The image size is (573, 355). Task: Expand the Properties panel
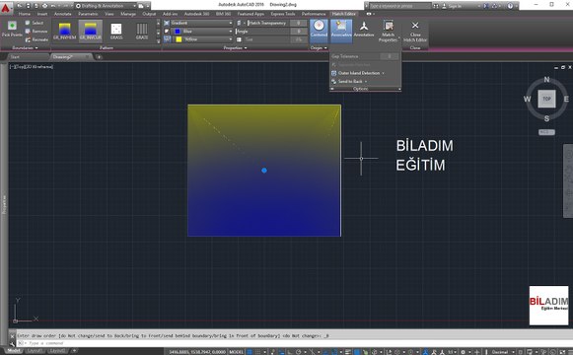[x=235, y=48]
